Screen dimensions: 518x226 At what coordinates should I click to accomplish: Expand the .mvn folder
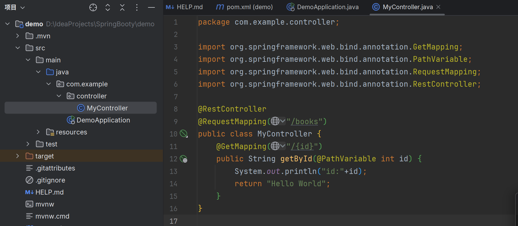coord(18,36)
